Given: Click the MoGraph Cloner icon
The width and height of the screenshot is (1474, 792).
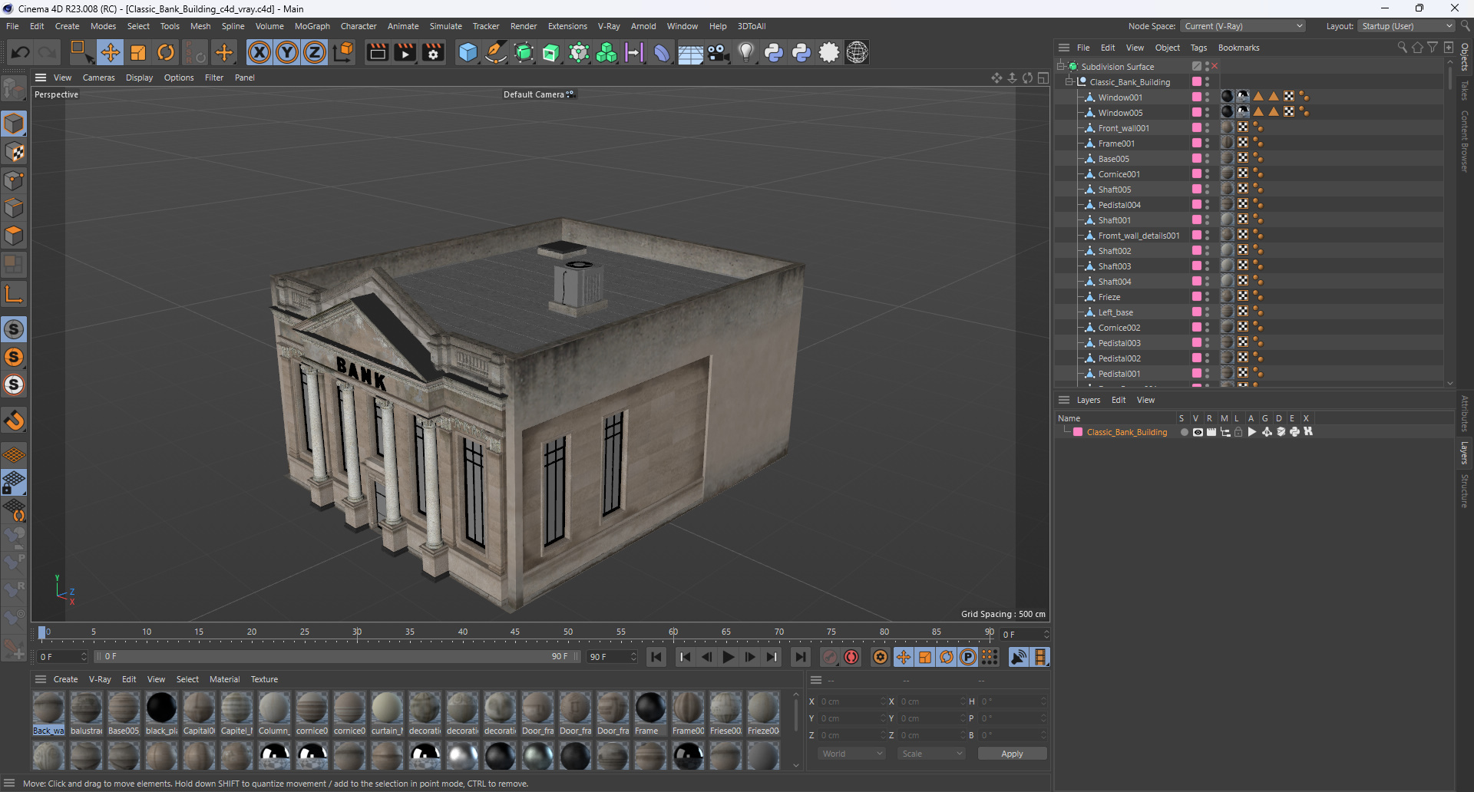Looking at the screenshot, I should tap(606, 52).
